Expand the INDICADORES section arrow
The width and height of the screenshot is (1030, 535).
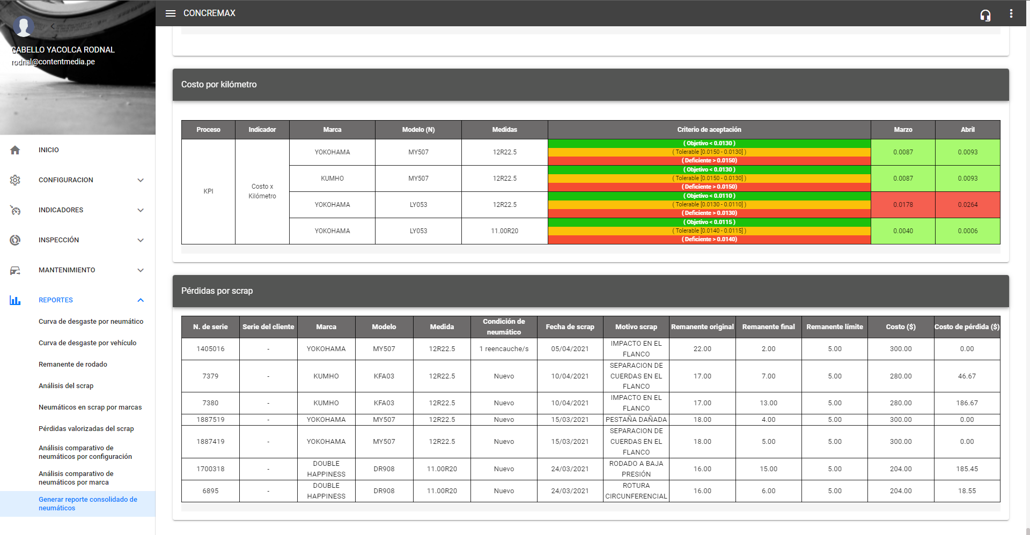click(x=141, y=210)
